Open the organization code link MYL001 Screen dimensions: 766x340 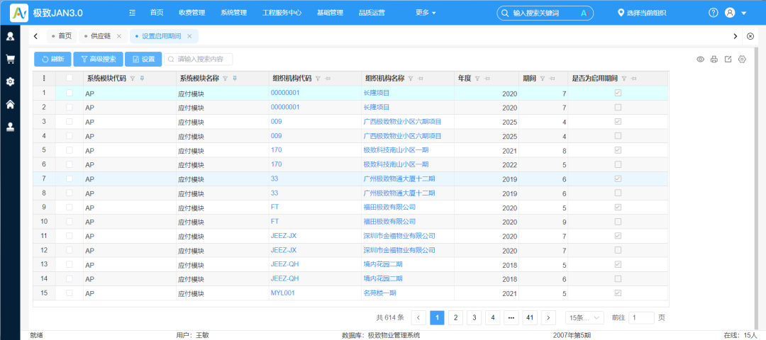(x=282, y=293)
